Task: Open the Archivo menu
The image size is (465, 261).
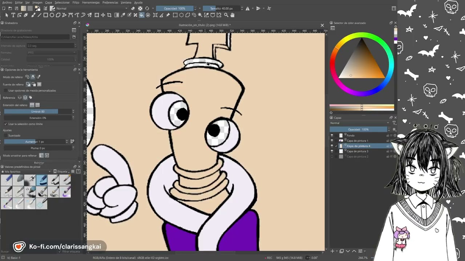Action: (7, 3)
